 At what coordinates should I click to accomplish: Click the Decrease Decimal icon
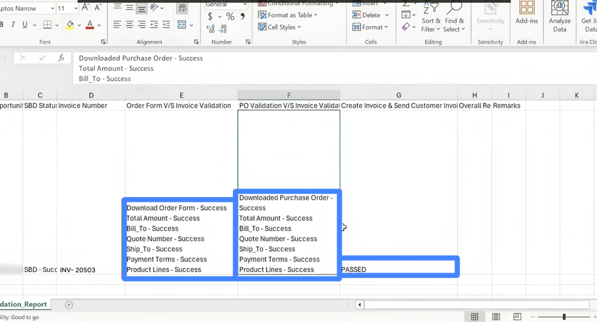pyautogui.click(x=223, y=29)
